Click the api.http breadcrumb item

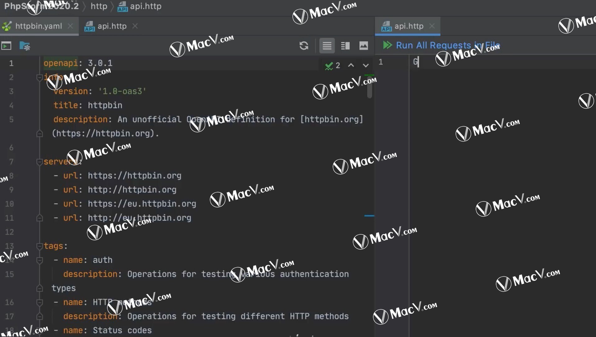click(x=139, y=6)
